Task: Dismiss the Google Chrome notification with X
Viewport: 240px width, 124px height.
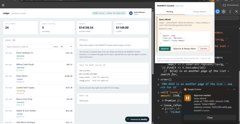Action: tap(234, 89)
